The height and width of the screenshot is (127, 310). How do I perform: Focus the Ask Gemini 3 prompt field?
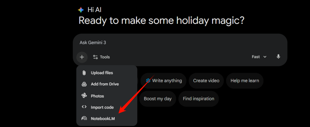coord(172,43)
